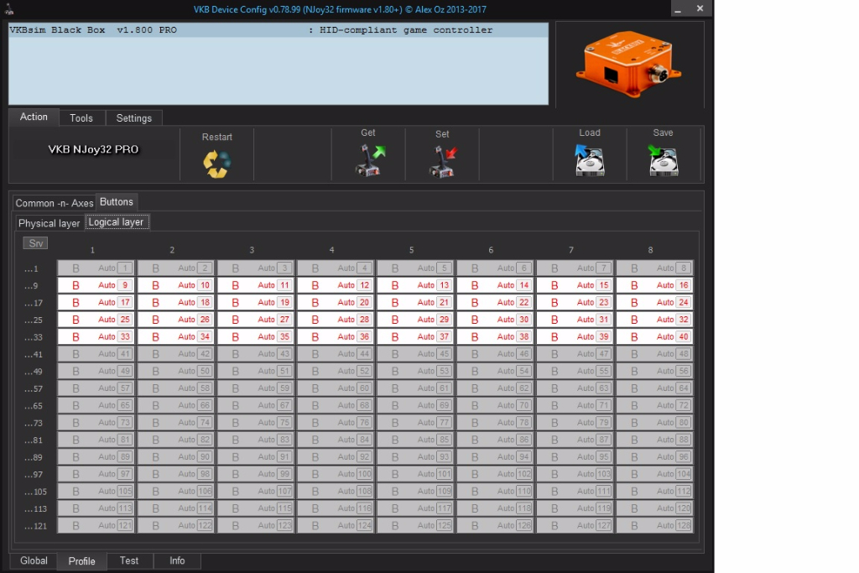
Task: Click the Save to disk icon
Action: point(663,160)
